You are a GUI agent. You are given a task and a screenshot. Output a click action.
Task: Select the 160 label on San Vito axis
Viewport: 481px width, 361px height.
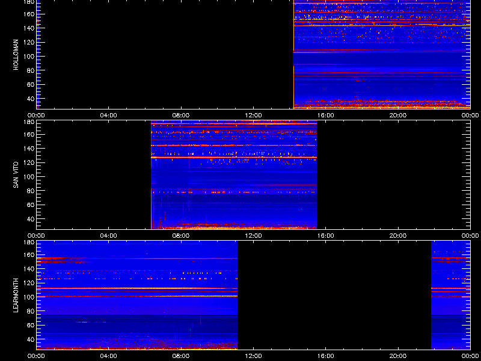(x=29, y=134)
